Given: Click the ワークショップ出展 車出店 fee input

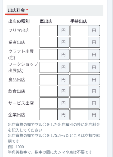Looking at the screenshot, I should pyautogui.click(x=49, y=67).
